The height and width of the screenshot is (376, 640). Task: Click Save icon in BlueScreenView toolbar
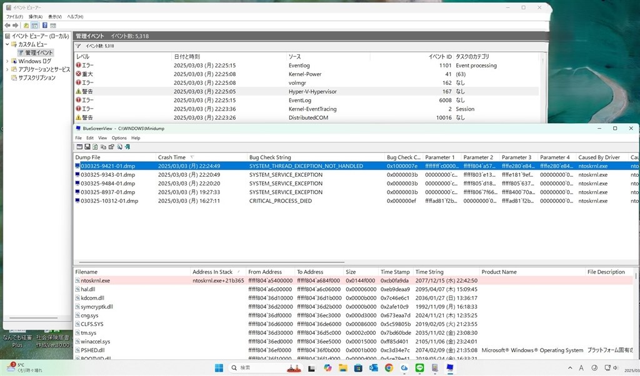[x=87, y=147]
